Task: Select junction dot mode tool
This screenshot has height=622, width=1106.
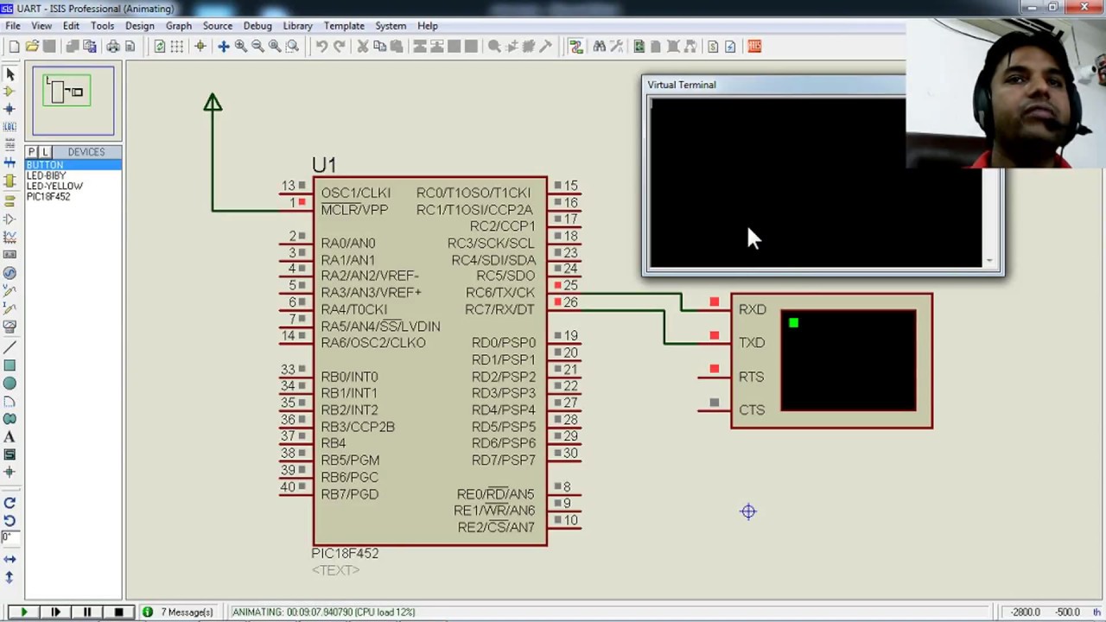Action: tap(10, 109)
